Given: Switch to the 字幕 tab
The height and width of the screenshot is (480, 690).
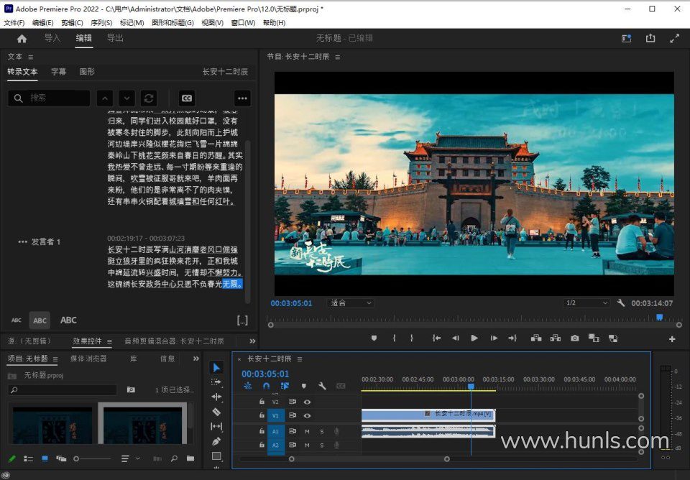Looking at the screenshot, I should pyautogui.click(x=58, y=72).
